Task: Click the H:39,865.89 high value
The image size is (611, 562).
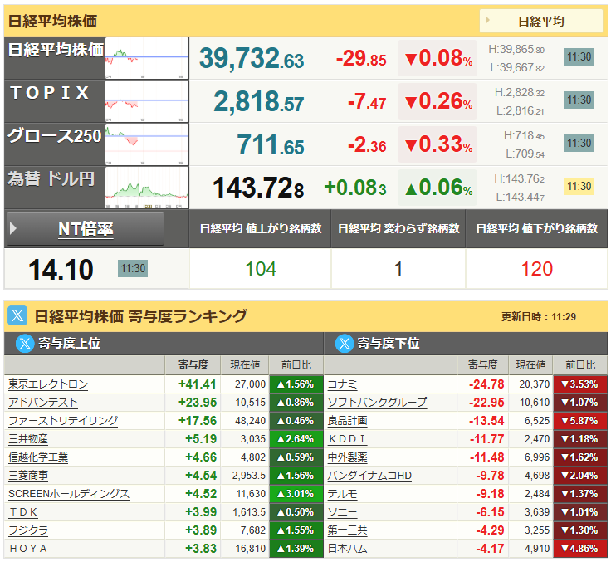Action: pos(516,50)
